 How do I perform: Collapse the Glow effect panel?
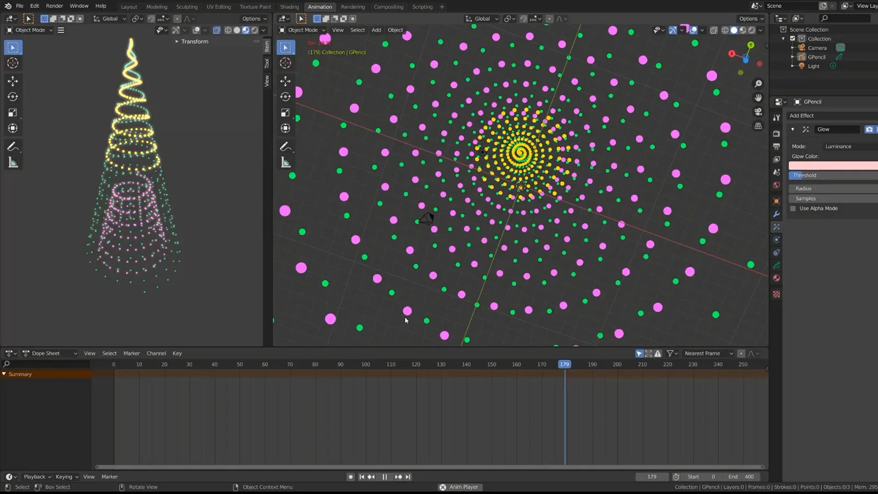pos(792,129)
